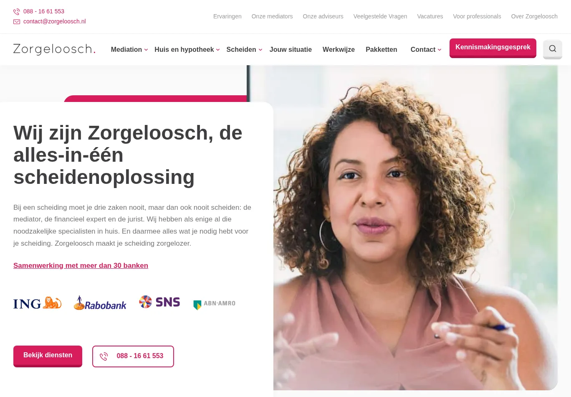Viewport: 571px width, 397px height.
Task: Go to the Werkwijze page
Action: [339, 49]
